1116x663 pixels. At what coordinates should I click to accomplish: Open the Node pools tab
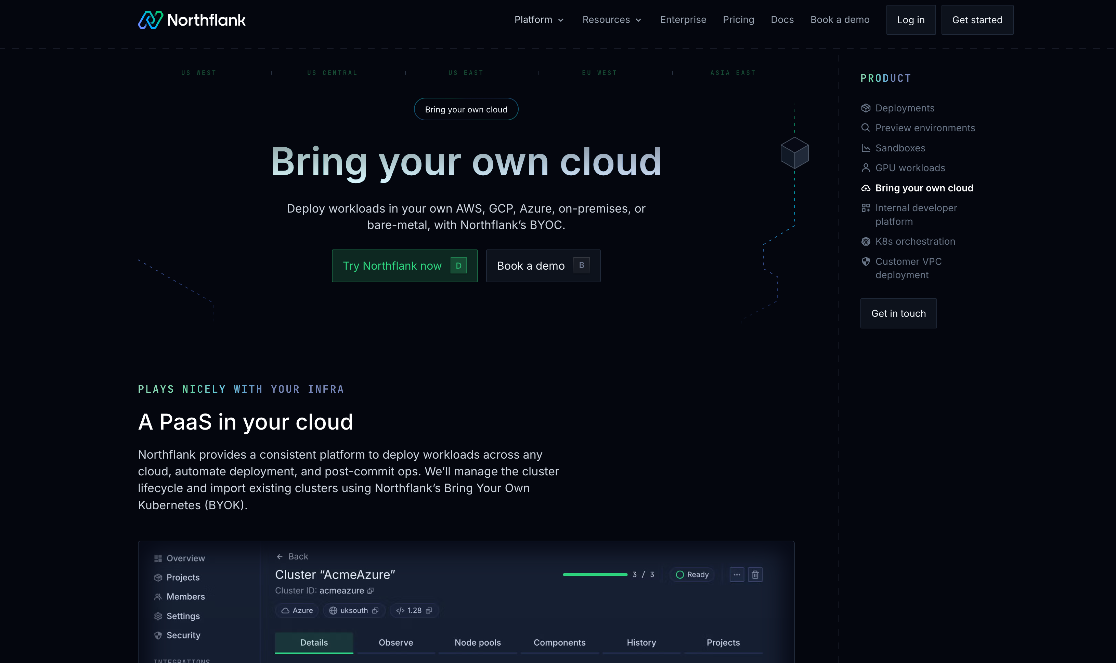coord(478,643)
